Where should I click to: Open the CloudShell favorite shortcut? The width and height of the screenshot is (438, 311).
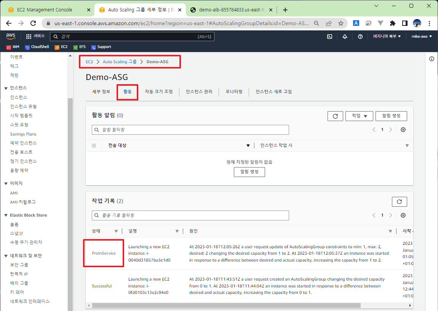tap(37, 47)
